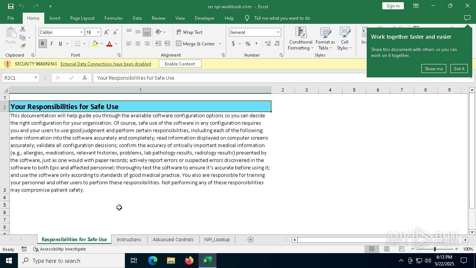476x268 pixels.
Task: Click Accessibility: Investigate in status bar
Action: click(59, 249)
